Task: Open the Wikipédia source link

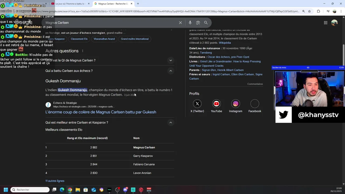Action: [x=225, y=43]
